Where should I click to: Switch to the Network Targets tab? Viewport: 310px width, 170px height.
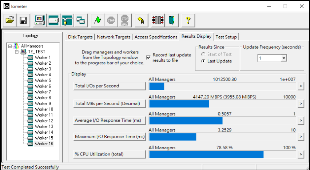(x=114, y=37)
